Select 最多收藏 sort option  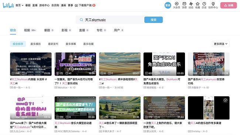[x=88, y=44]
